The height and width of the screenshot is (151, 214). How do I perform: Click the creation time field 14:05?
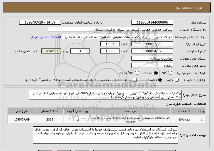(x=110, y=44)
